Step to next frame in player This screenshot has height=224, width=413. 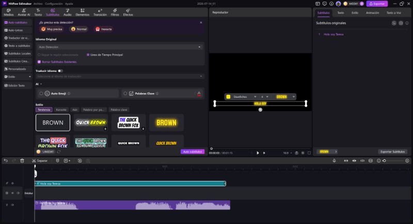[264, 153]
